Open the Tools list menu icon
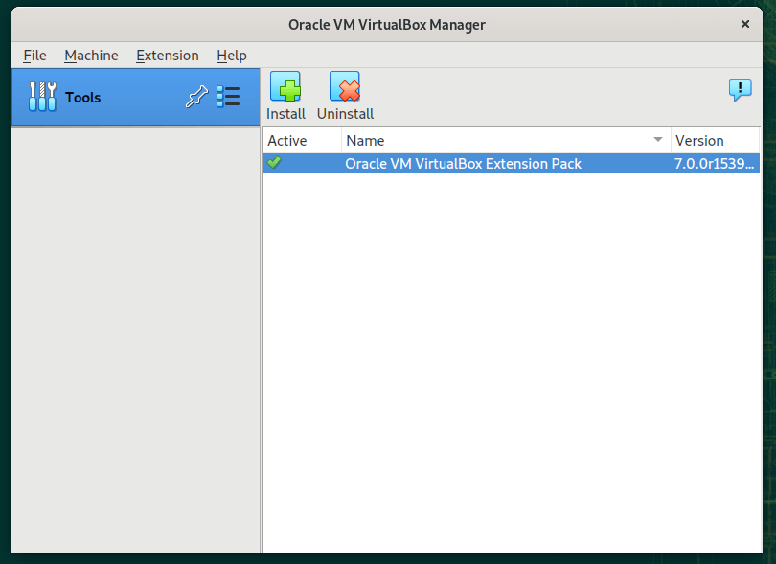 [x=228, y=97]
